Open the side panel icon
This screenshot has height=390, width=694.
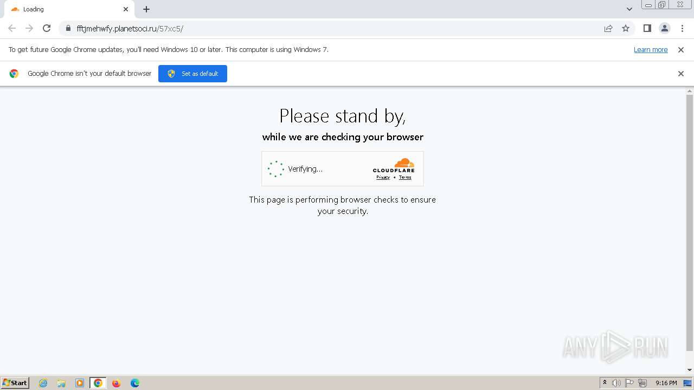647,28
